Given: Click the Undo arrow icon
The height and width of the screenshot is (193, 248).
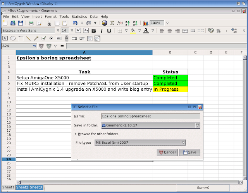Looking at the screenshot, I should pyautogui.click(x=75, y=23).
